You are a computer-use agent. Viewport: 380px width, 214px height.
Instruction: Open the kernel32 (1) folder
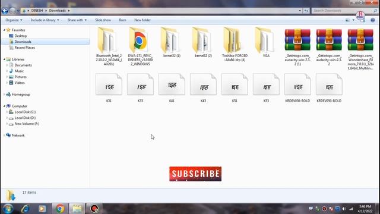tap(172, 42)
